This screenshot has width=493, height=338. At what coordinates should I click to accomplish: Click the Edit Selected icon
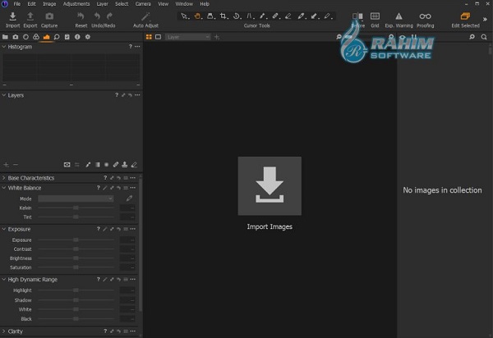tap(465, 16)
